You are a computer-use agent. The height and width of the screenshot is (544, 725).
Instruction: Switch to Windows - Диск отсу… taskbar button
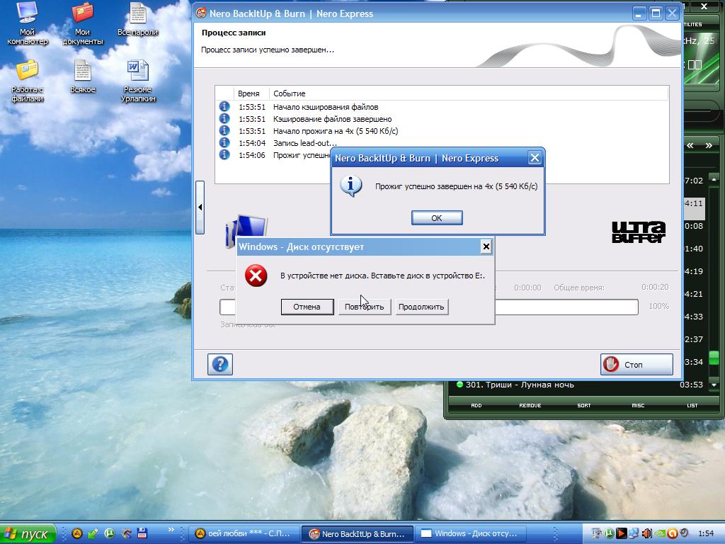[471, 534]
